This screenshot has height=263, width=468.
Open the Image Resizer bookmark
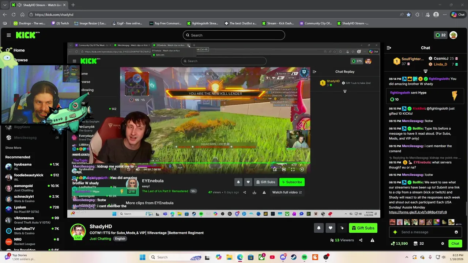[x=90, y=23]
